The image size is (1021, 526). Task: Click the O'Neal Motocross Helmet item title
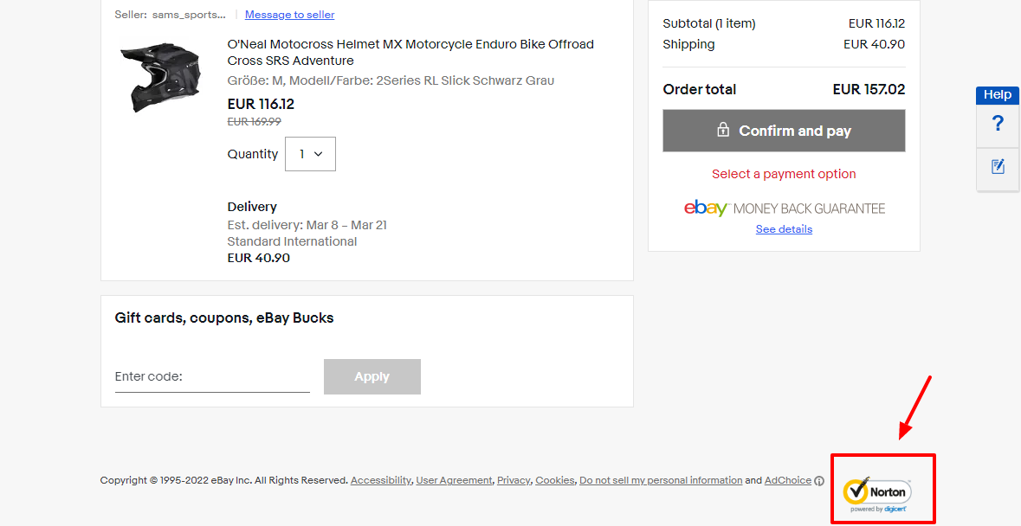(410, 52)
